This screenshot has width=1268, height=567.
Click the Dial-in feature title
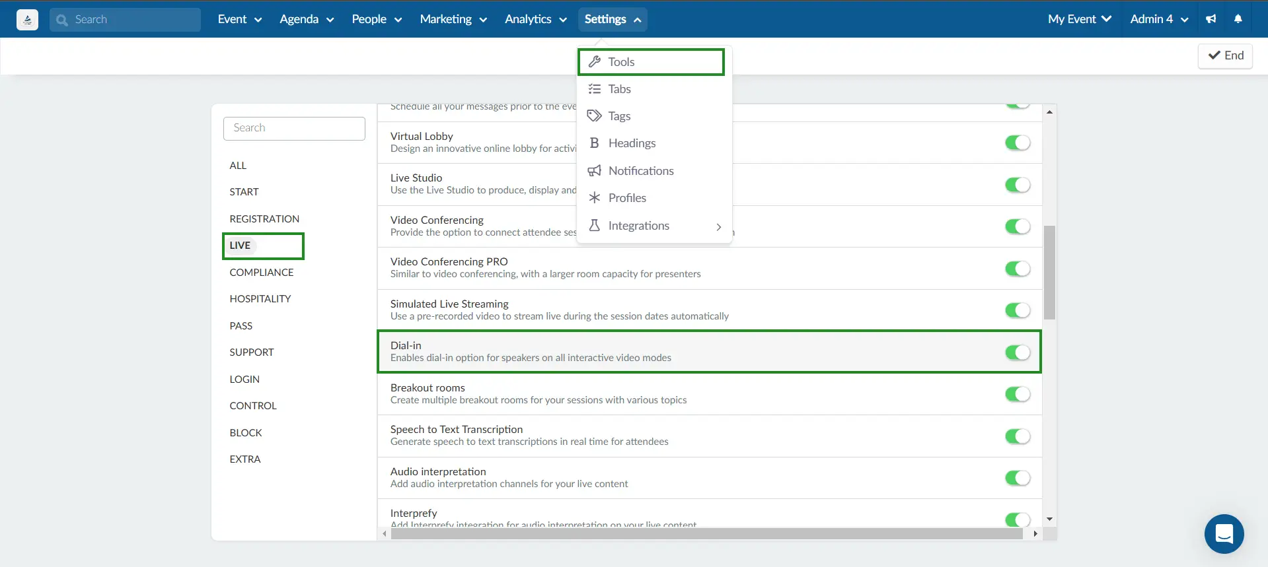[x=406, y=345]
